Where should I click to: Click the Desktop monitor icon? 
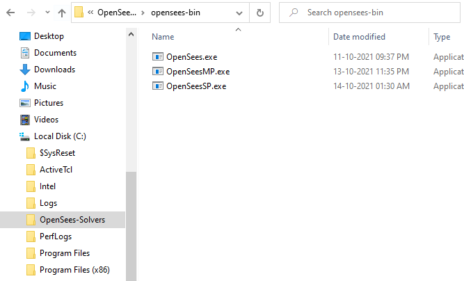(x=25, y=36)
